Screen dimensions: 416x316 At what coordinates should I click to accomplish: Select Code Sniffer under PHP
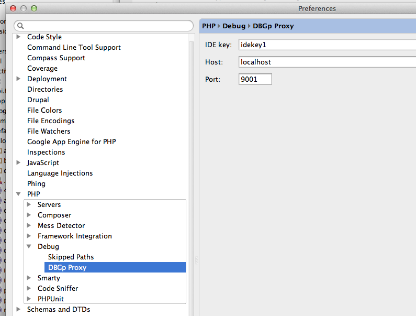pyautogui.click(x=58, y=288)
